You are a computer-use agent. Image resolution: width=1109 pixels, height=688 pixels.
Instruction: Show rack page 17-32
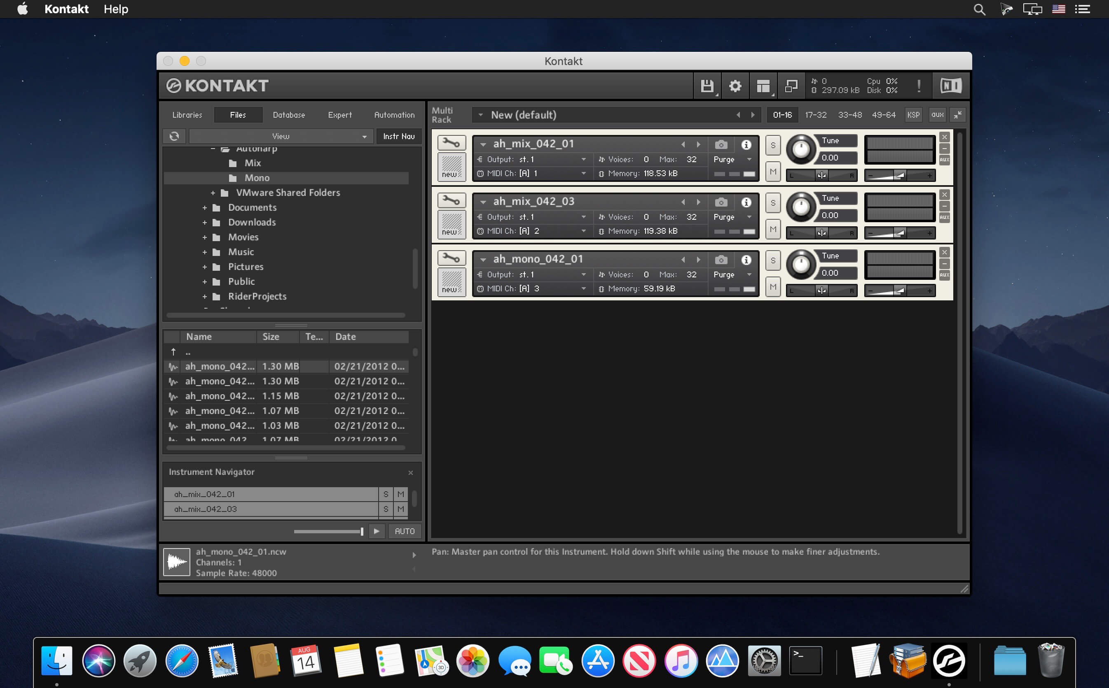click(x=815, y=115)
